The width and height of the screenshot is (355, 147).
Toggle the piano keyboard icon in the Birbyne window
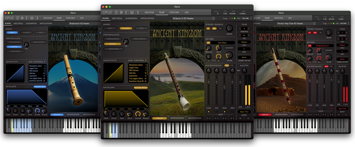pos(132,12)
